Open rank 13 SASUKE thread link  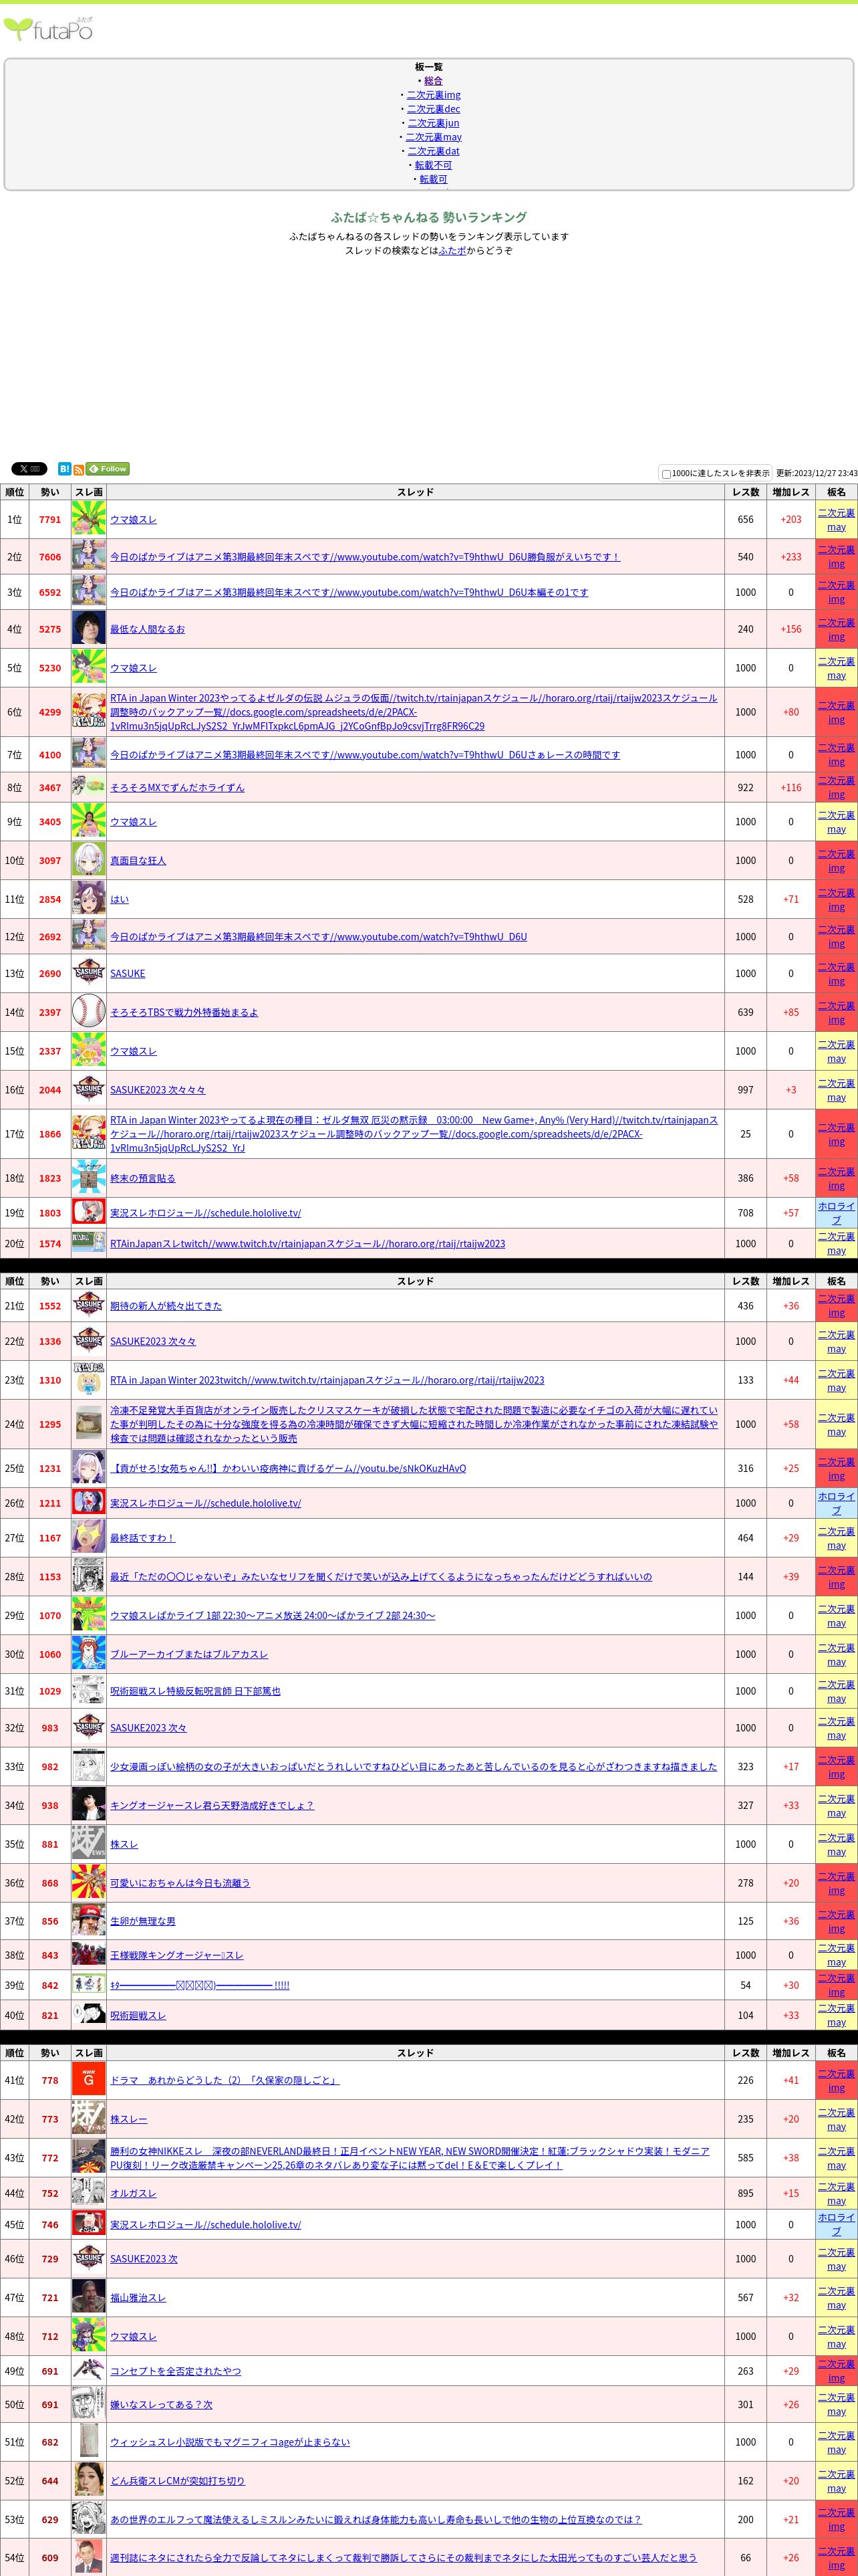tap(127, 974)
